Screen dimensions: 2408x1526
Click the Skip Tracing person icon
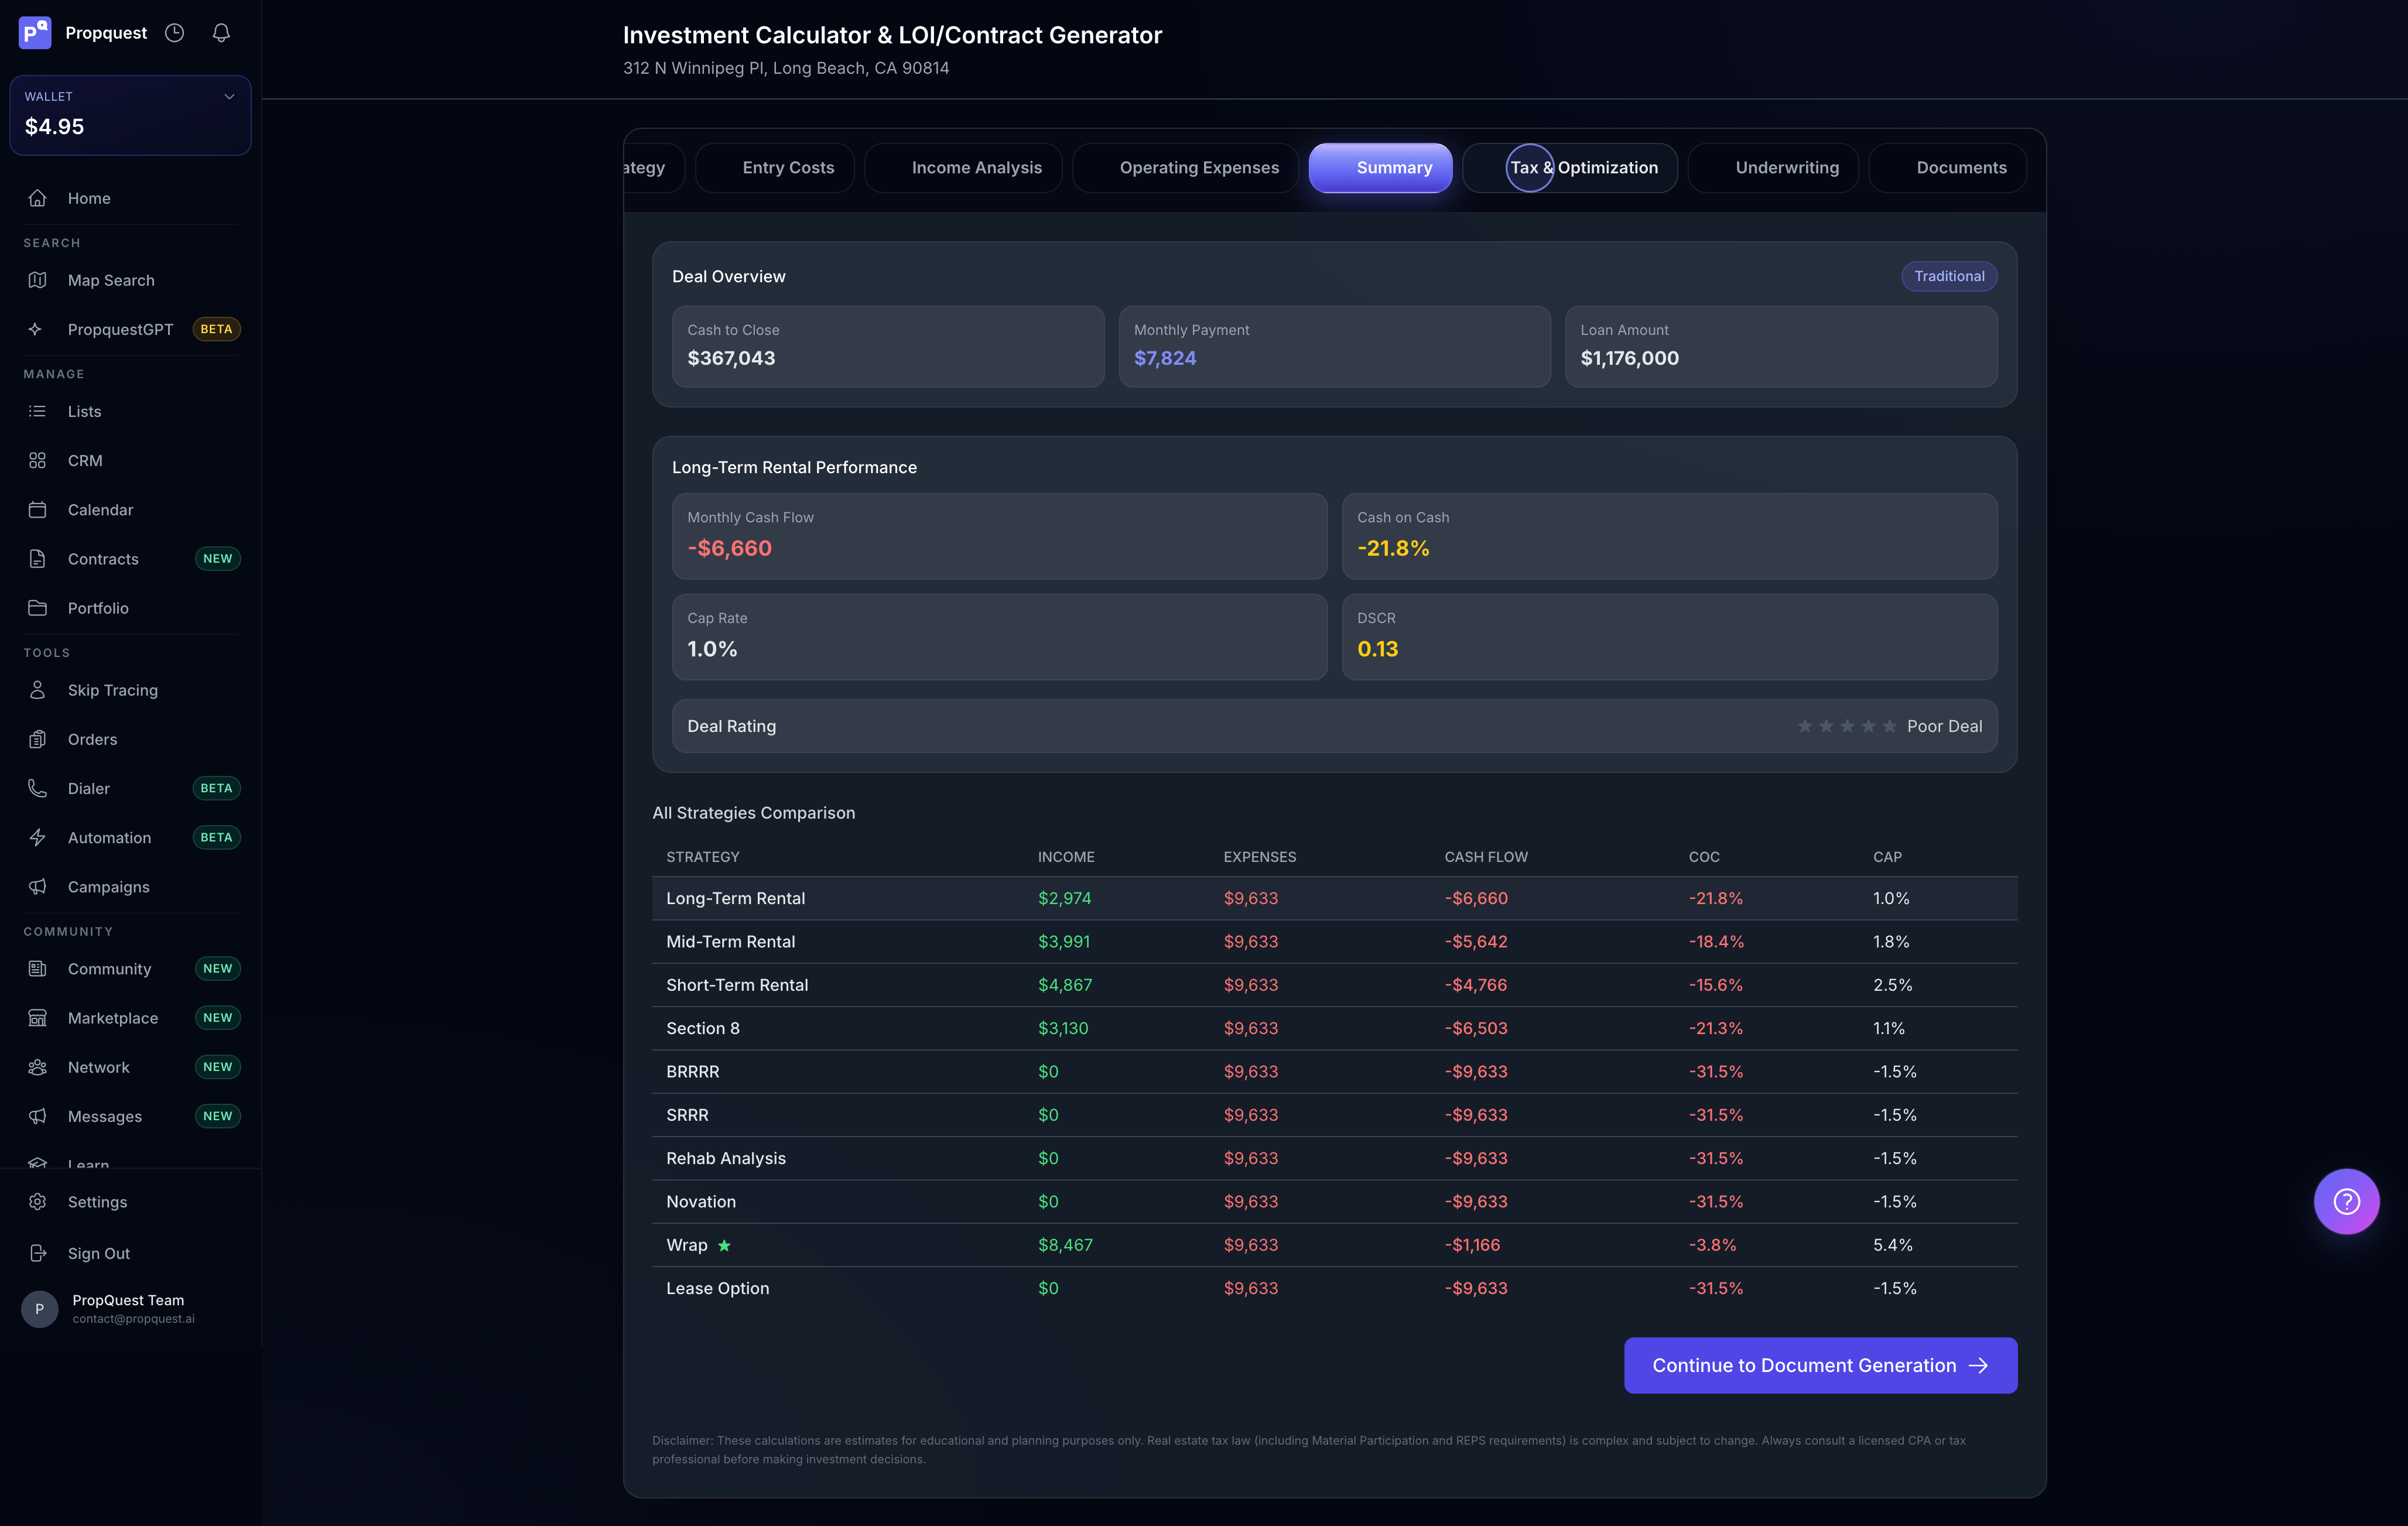pyautogui.click(x=38, y=690)
